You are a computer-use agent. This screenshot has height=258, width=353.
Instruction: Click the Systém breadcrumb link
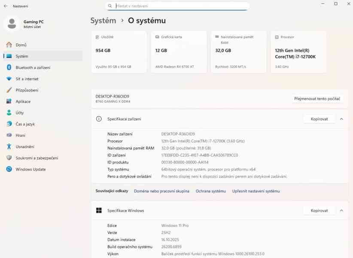(102, 20)
